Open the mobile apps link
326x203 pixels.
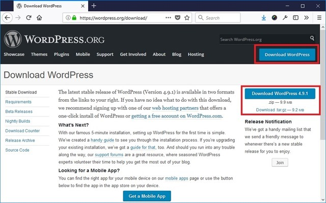[177, 178]
